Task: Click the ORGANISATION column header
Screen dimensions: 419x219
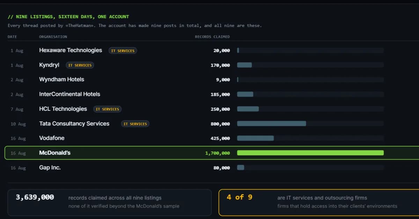Action: pos(53,37)
